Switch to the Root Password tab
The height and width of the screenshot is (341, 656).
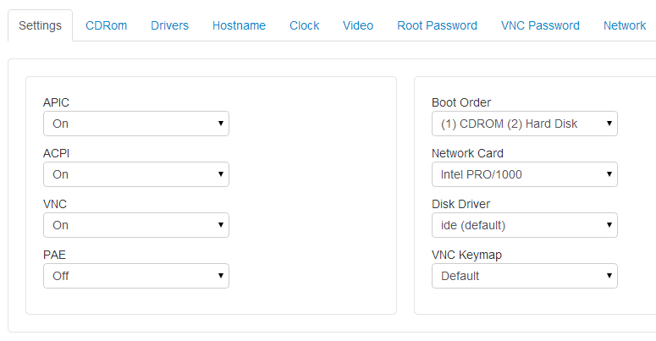pyautogui.click(x=438, y=25)
